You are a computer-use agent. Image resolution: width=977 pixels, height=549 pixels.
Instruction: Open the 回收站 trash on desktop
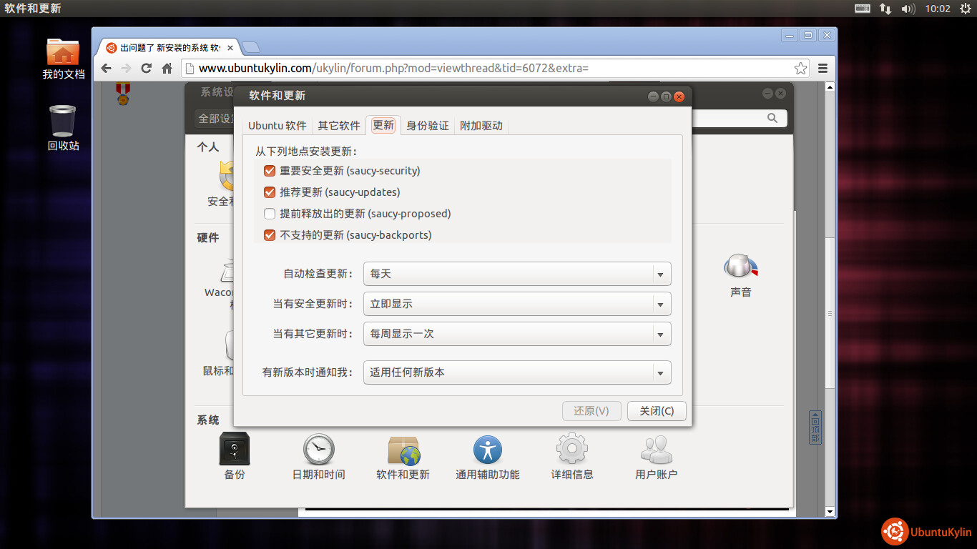click(63, 122)
